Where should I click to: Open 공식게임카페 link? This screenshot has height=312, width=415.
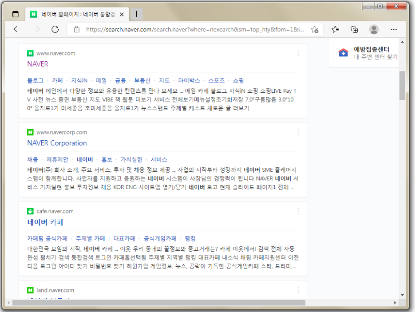coord(160,238)
